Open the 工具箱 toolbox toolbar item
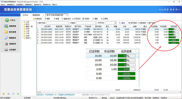Screen dimensions: 182x99 click(x=104, y=19)
